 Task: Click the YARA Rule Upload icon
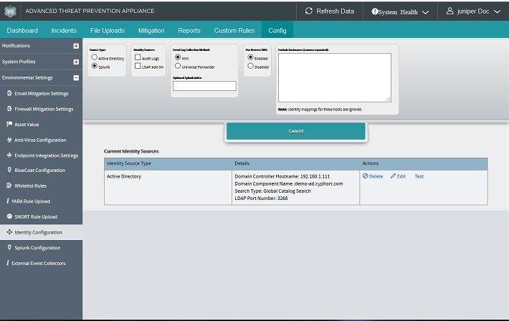coord(8,201)
